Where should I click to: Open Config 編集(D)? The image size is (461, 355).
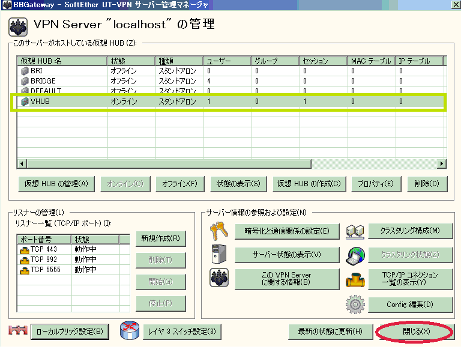(x=411, y=305)
